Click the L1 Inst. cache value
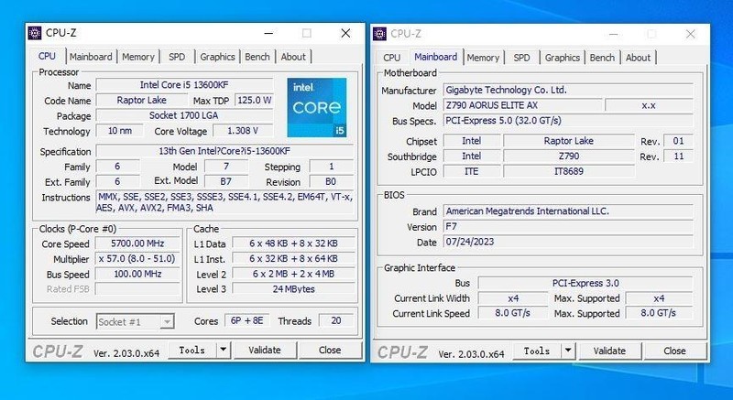This screenshot has width=733, height=400. (293, 258)
